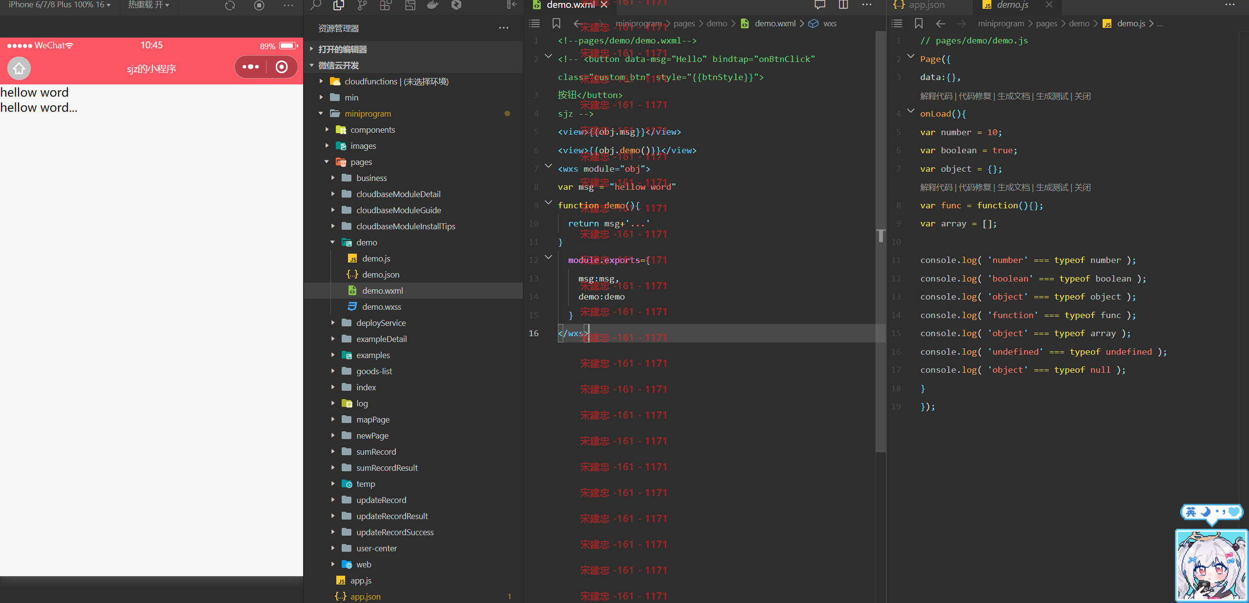This screenshot has height=603, width=1249.
Task: Select demo.wxml in the file tree
Action: click(x=383, y=291)
